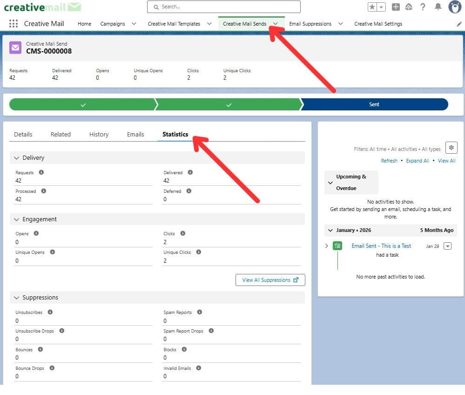Open the Campaigns nav item
465x395 pixels.
coord(113,24)
